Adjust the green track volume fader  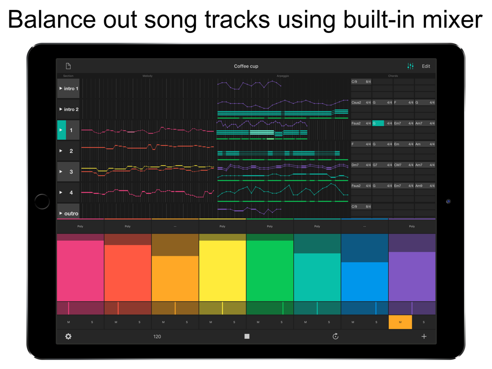coord(270,267)
